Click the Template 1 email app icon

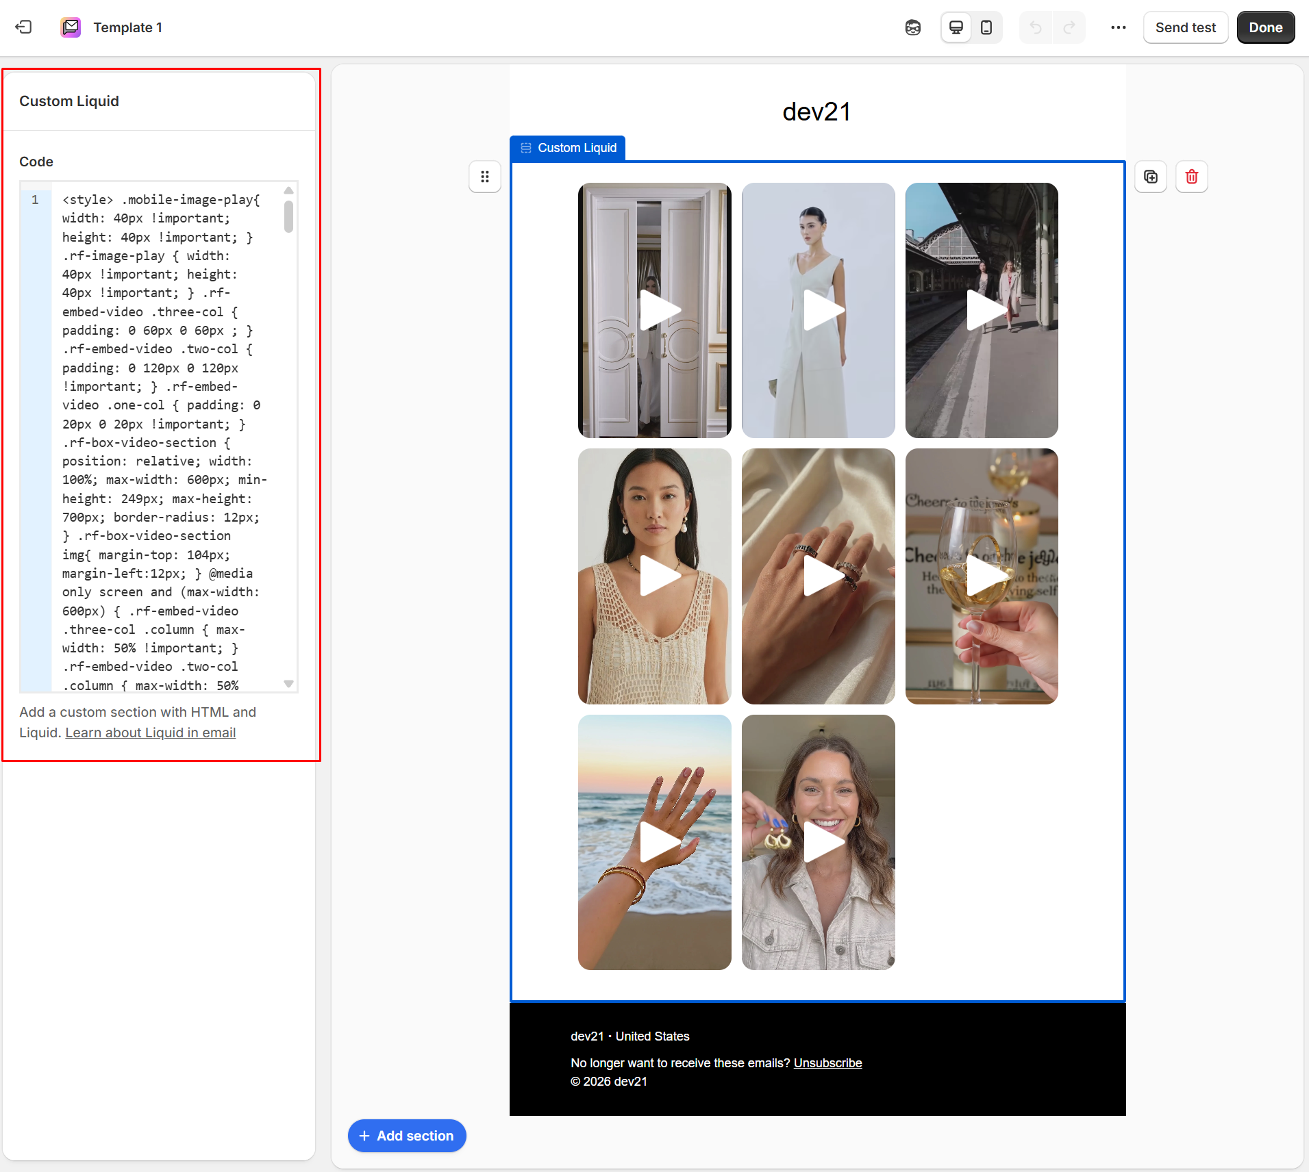tap(71, 27)
